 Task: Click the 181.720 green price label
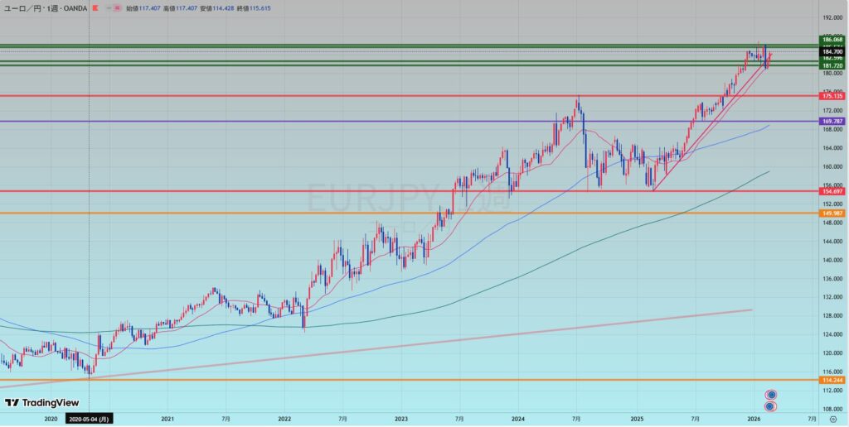click(x=832, y=65)
